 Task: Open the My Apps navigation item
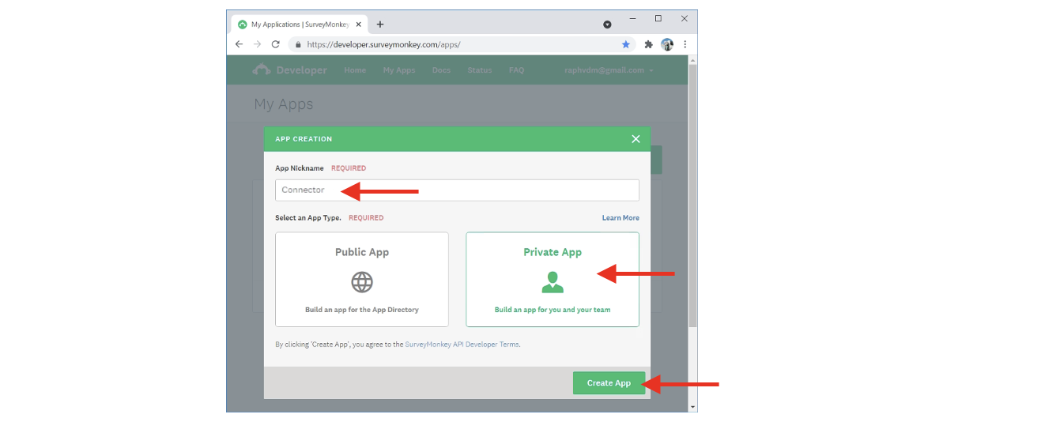pos(399,70)
